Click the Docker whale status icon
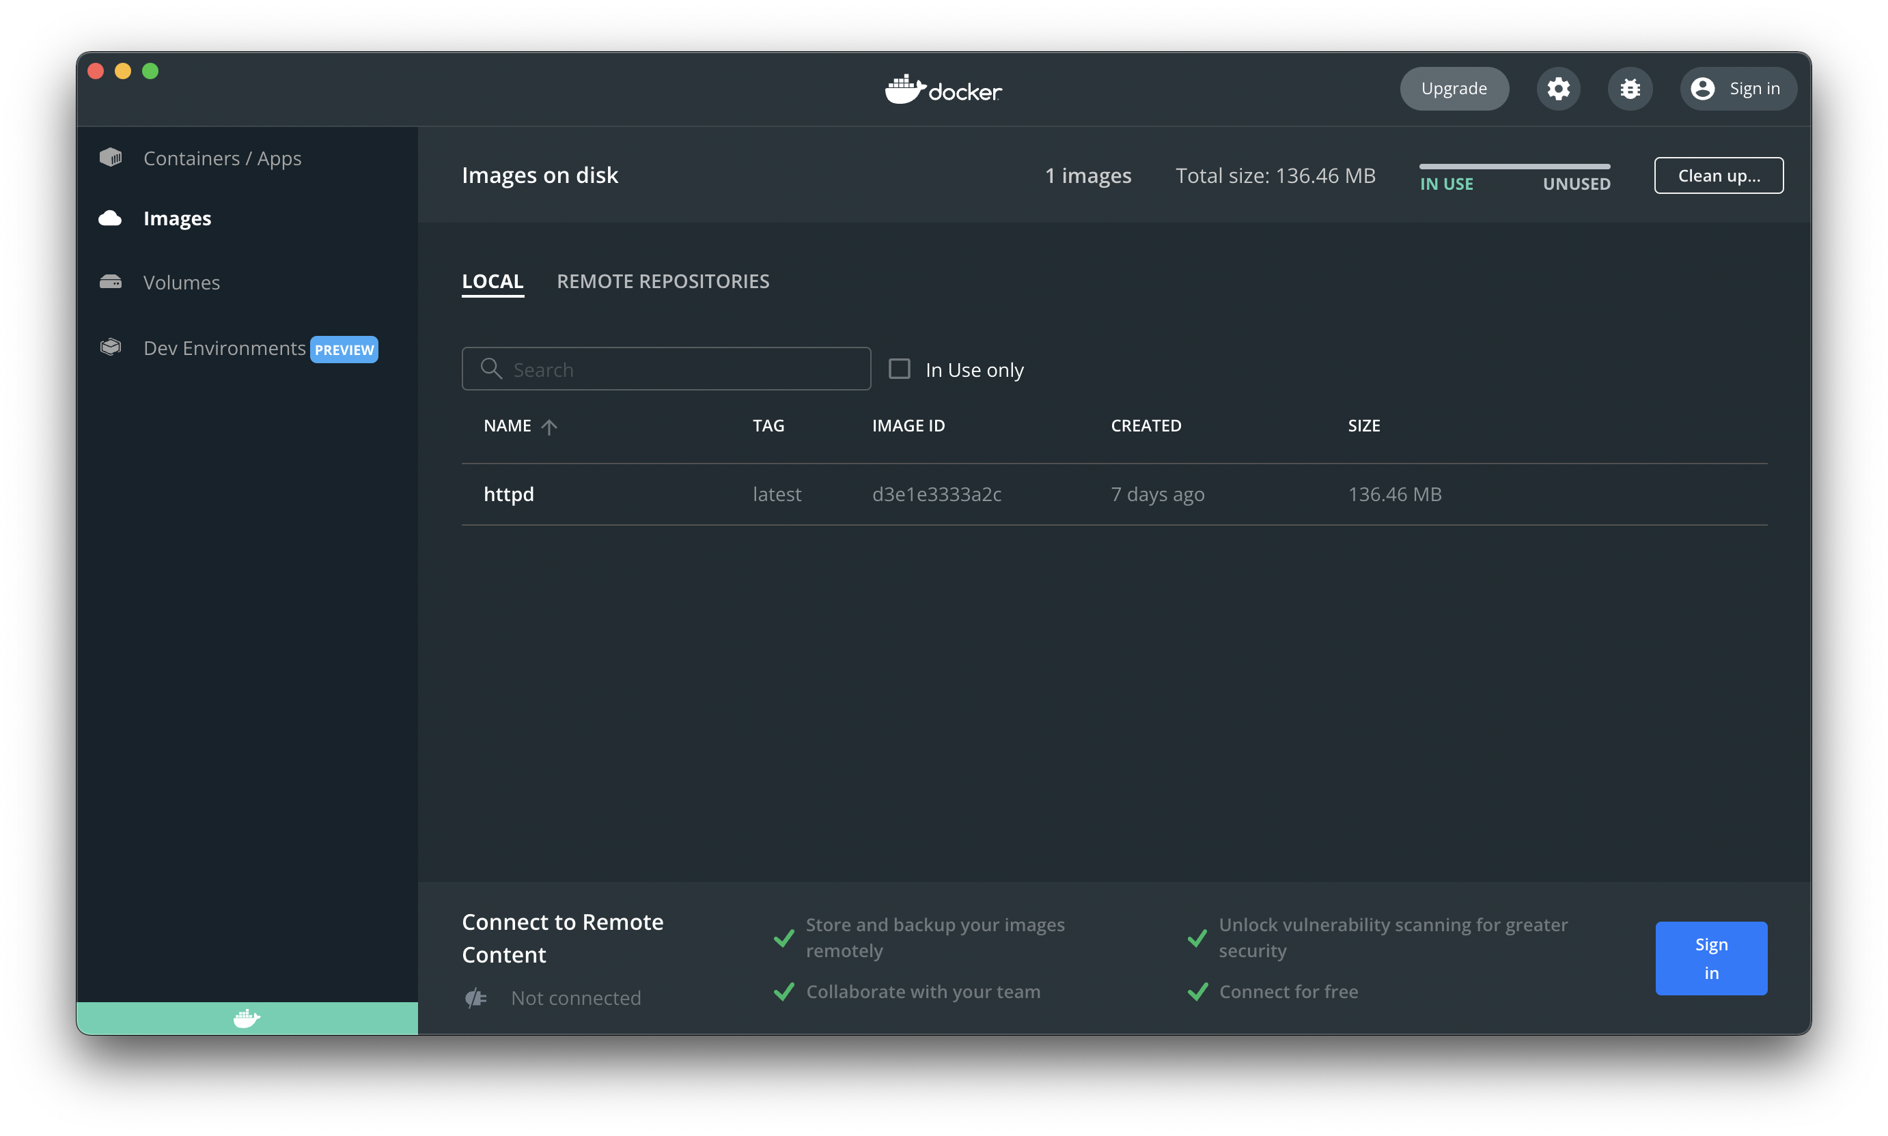1888x1136 pixels. pyautogui.click(x=247, y=1018)
